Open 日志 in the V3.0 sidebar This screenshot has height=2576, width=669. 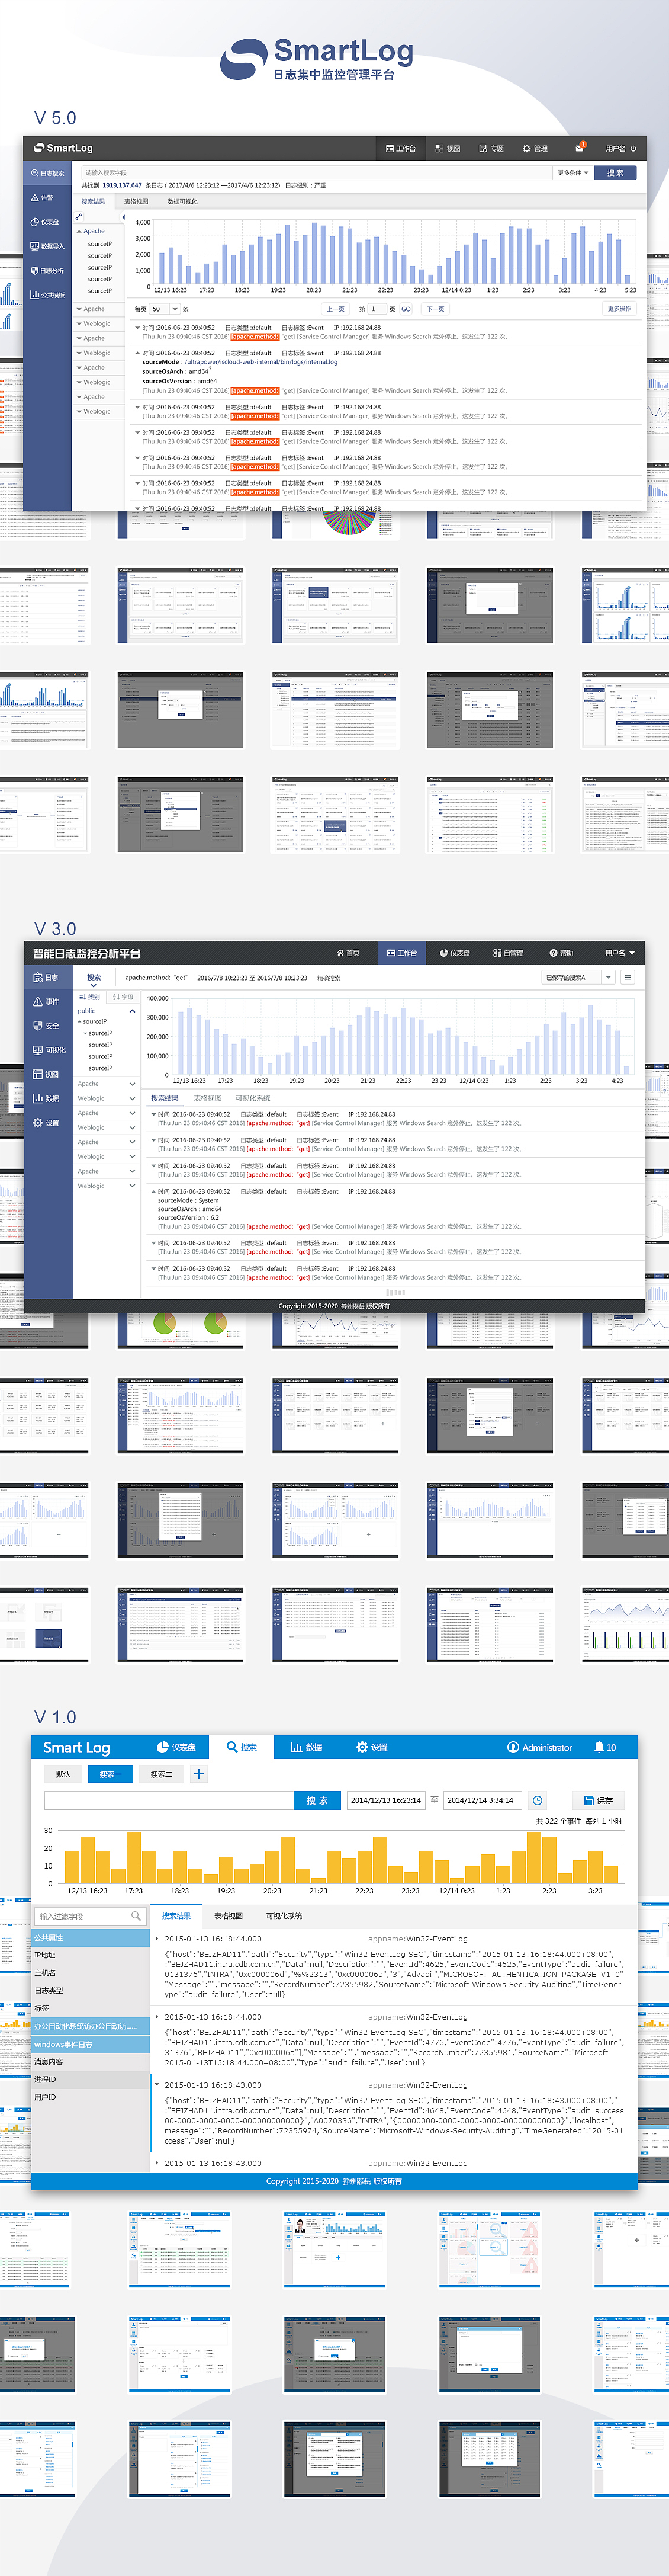click(x=47, y=977)
